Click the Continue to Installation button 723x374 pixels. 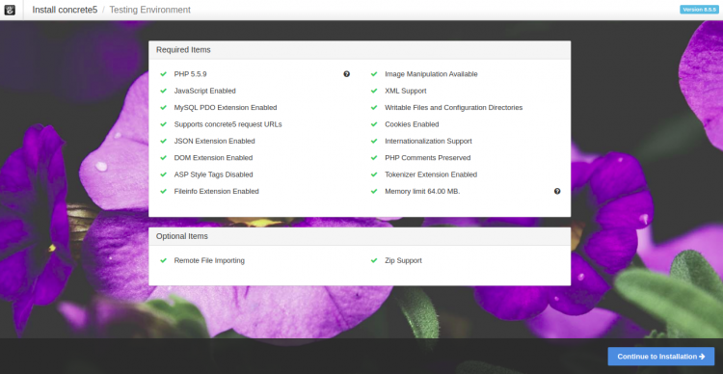click(661, 357)
